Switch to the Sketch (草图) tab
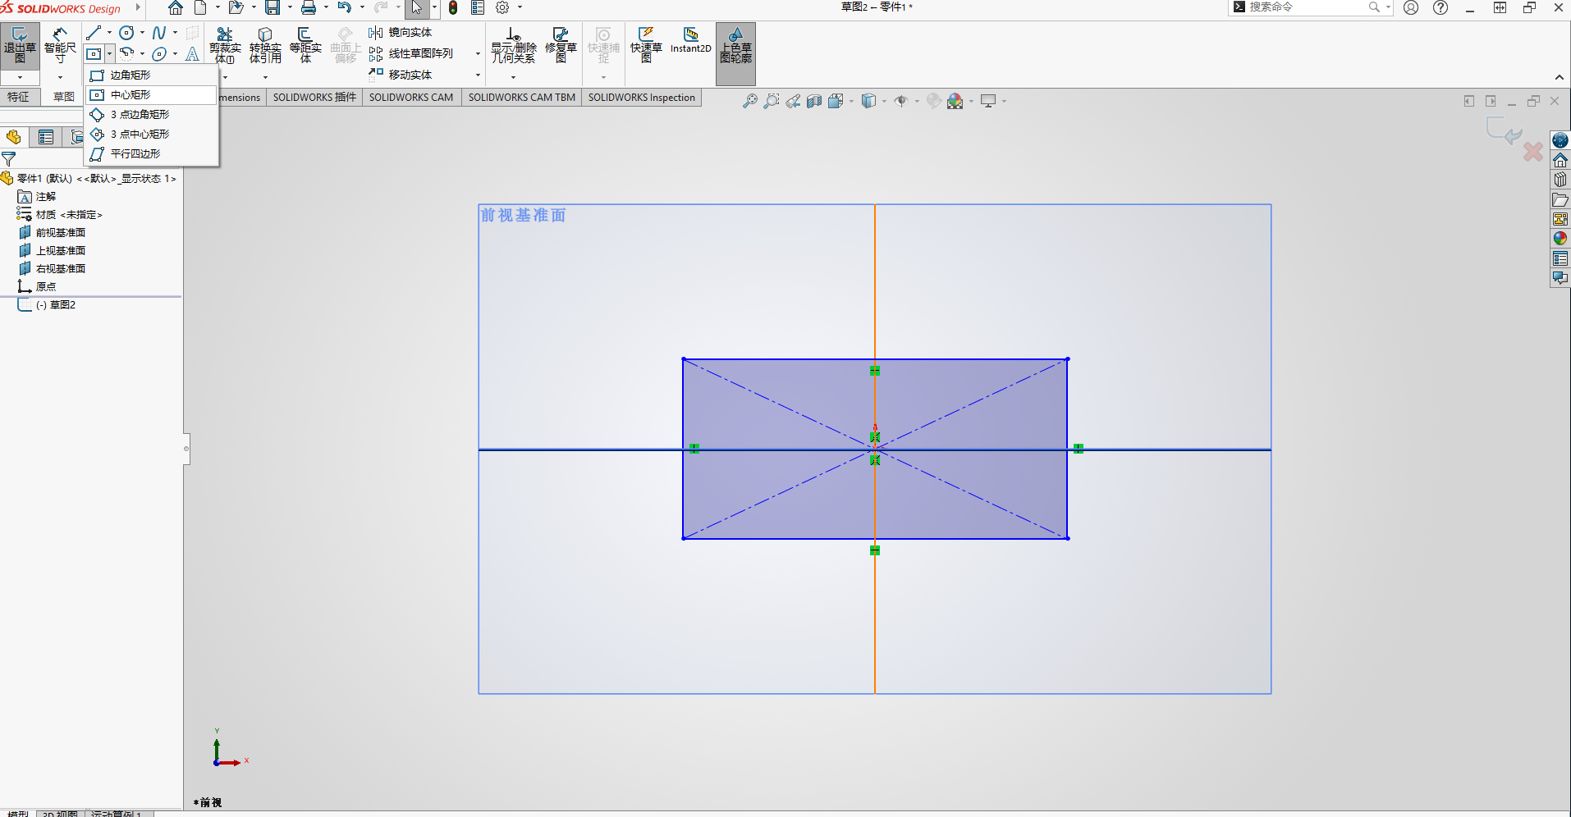1571x817 pixels. coord(63,97)
